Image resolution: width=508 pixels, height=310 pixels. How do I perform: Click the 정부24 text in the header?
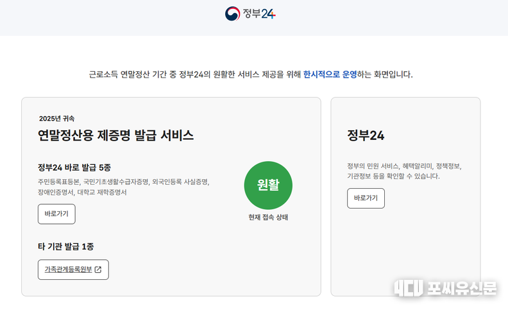coord(260,13)
